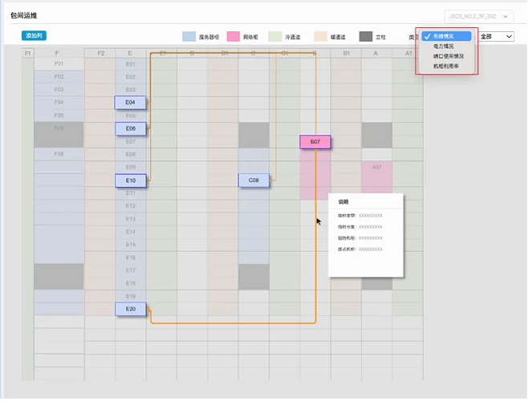Click the 说明 info popup title
The height and width of the screenshot is (401, 528).
pyautogui.click(x=343, y=203)
